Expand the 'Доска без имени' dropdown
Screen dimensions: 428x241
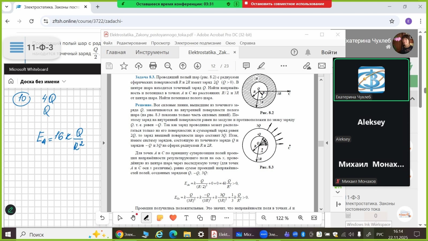pos(64,81)
